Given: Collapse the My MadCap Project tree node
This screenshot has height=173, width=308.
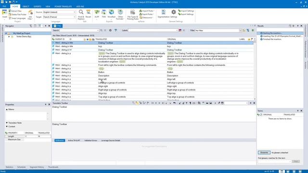Looking at the screenshot, I should pyautogui.click(x=6, y=33).
